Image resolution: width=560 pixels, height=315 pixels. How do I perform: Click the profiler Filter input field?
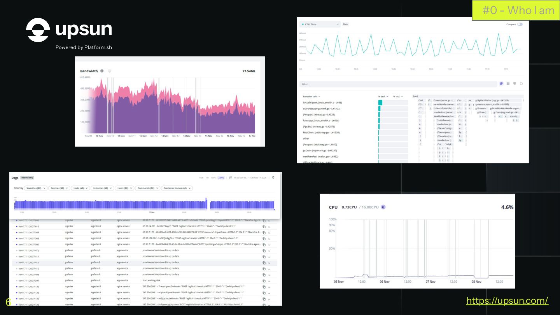point(398,84)
